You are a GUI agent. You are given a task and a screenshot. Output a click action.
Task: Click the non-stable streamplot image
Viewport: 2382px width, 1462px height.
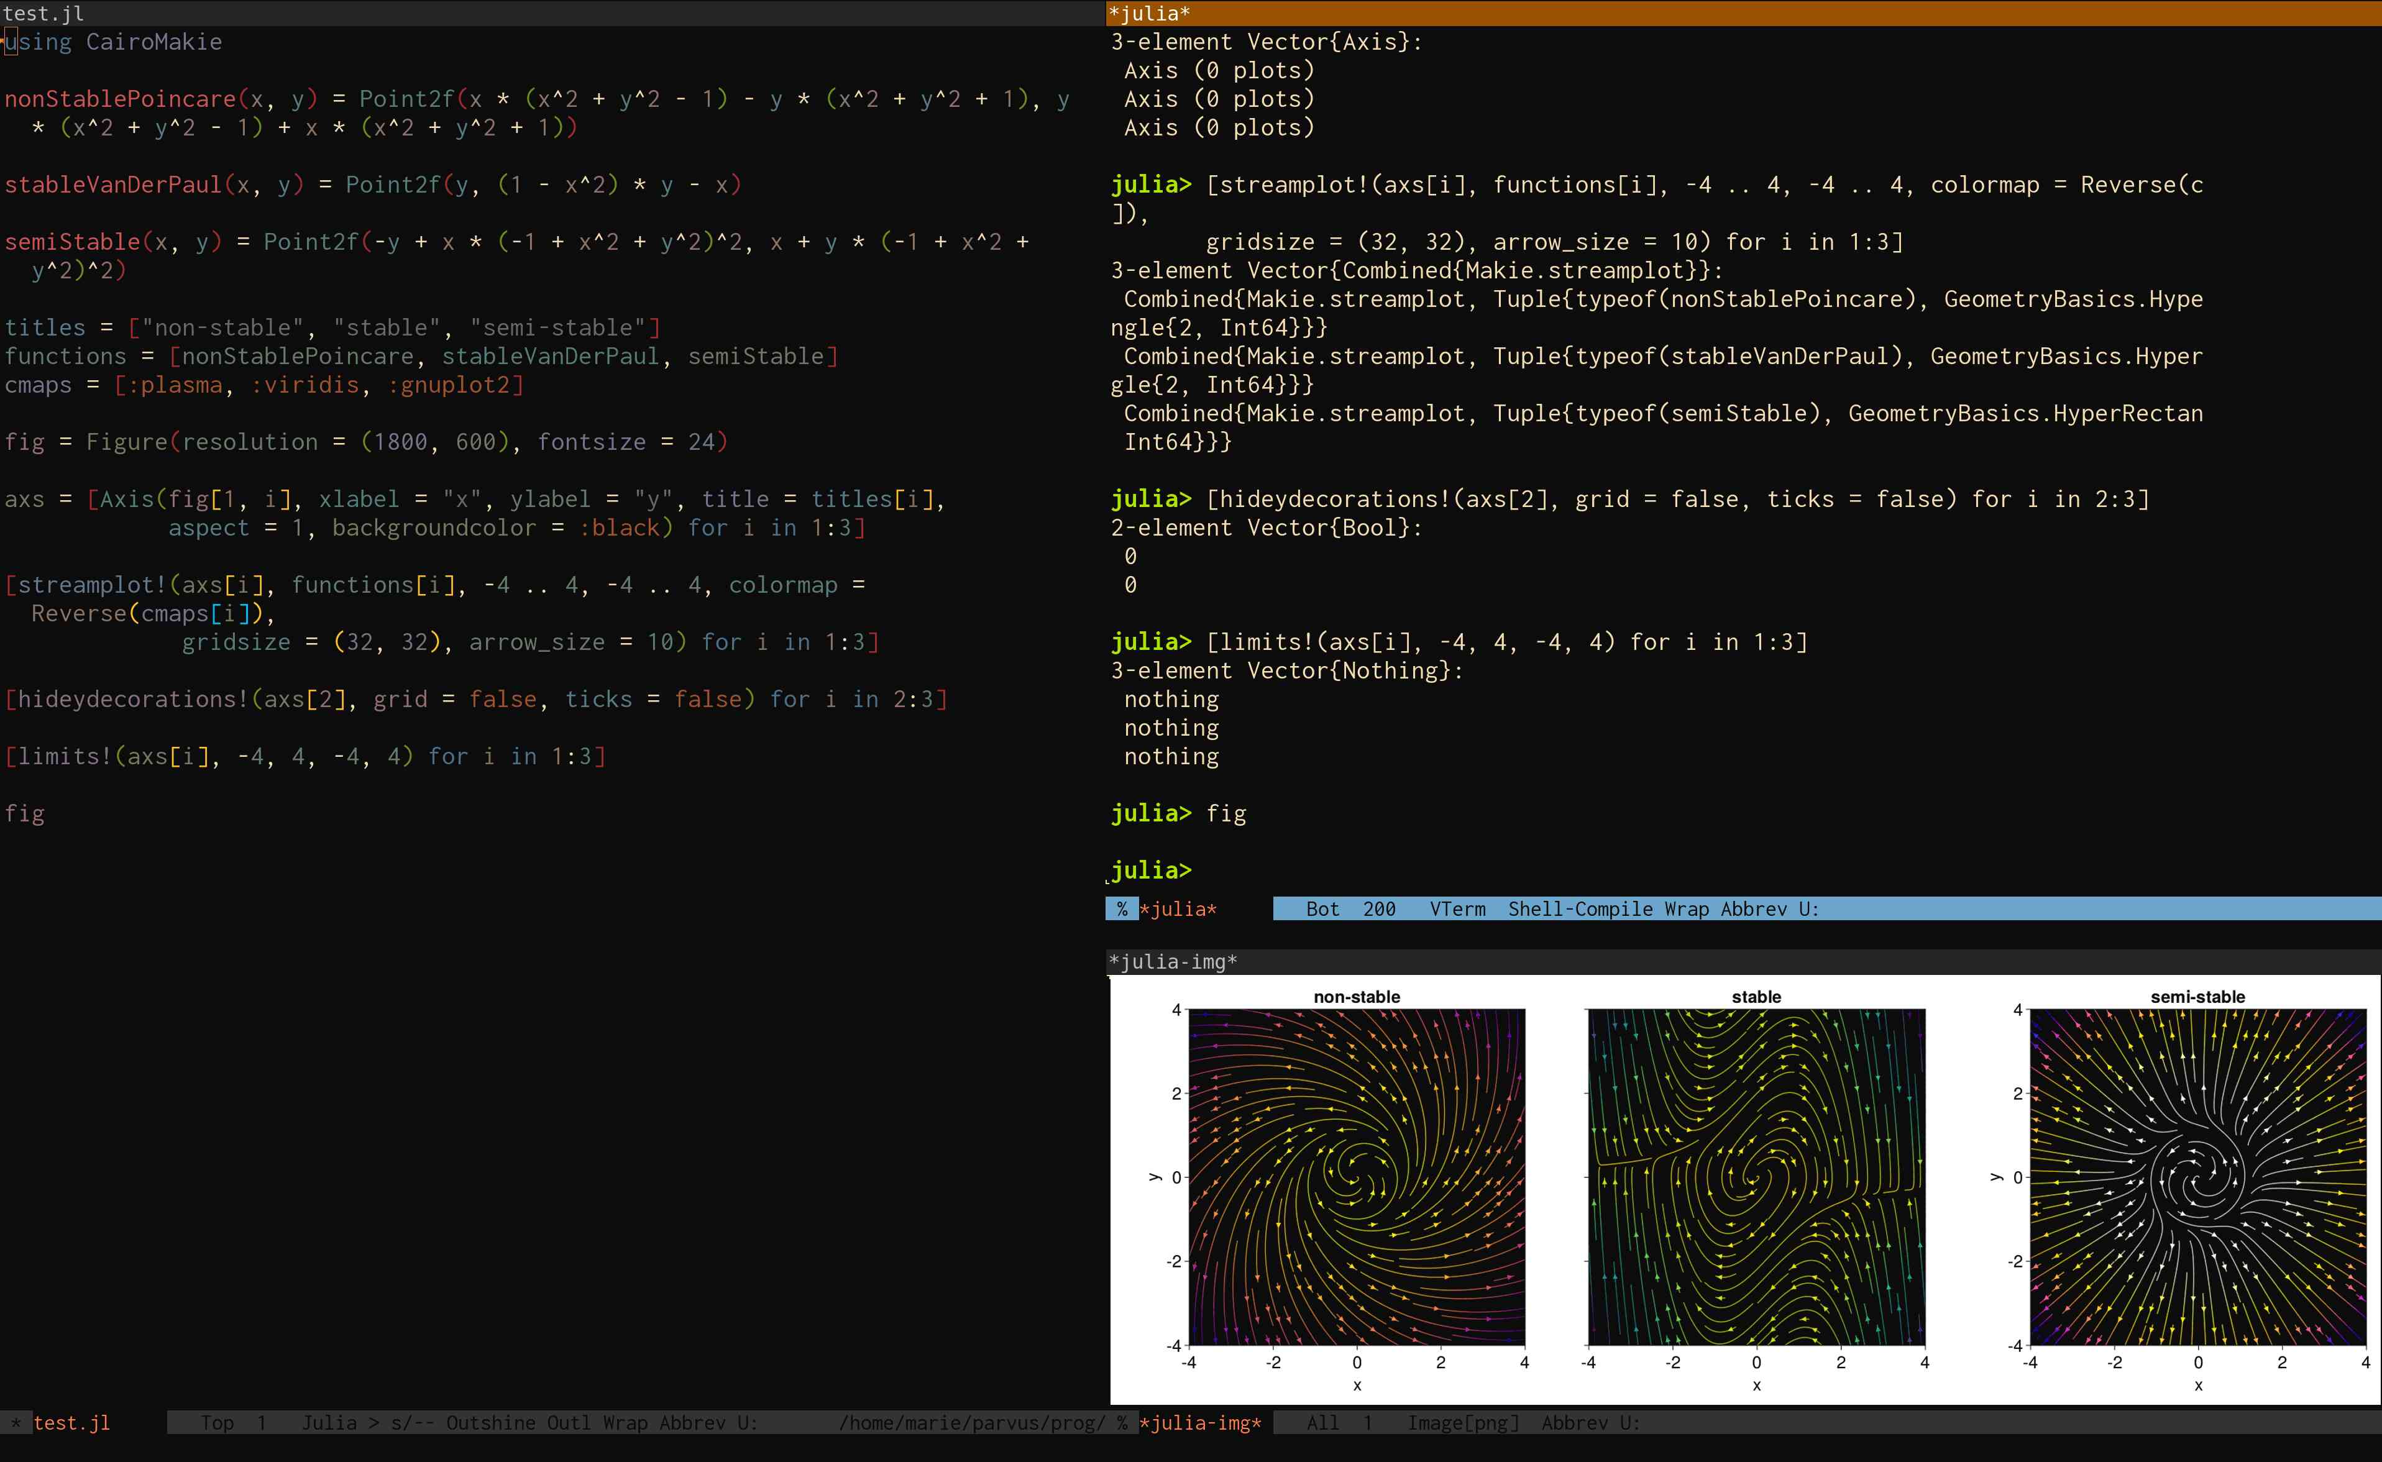[1356, 1177]
